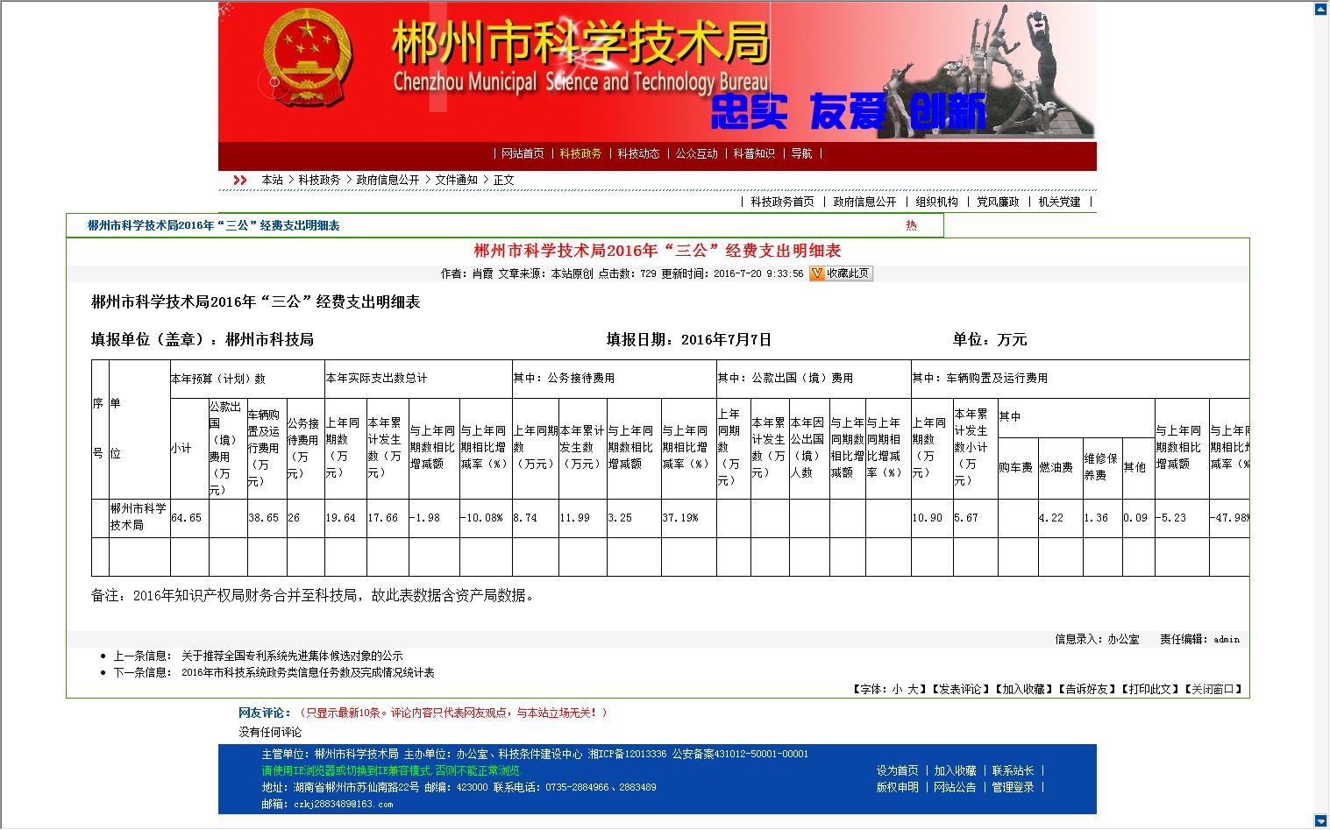Screen dimensions: 1330x830
Task: Click 关闭窗口 to close the window
Action: (x=1213, y=689)
